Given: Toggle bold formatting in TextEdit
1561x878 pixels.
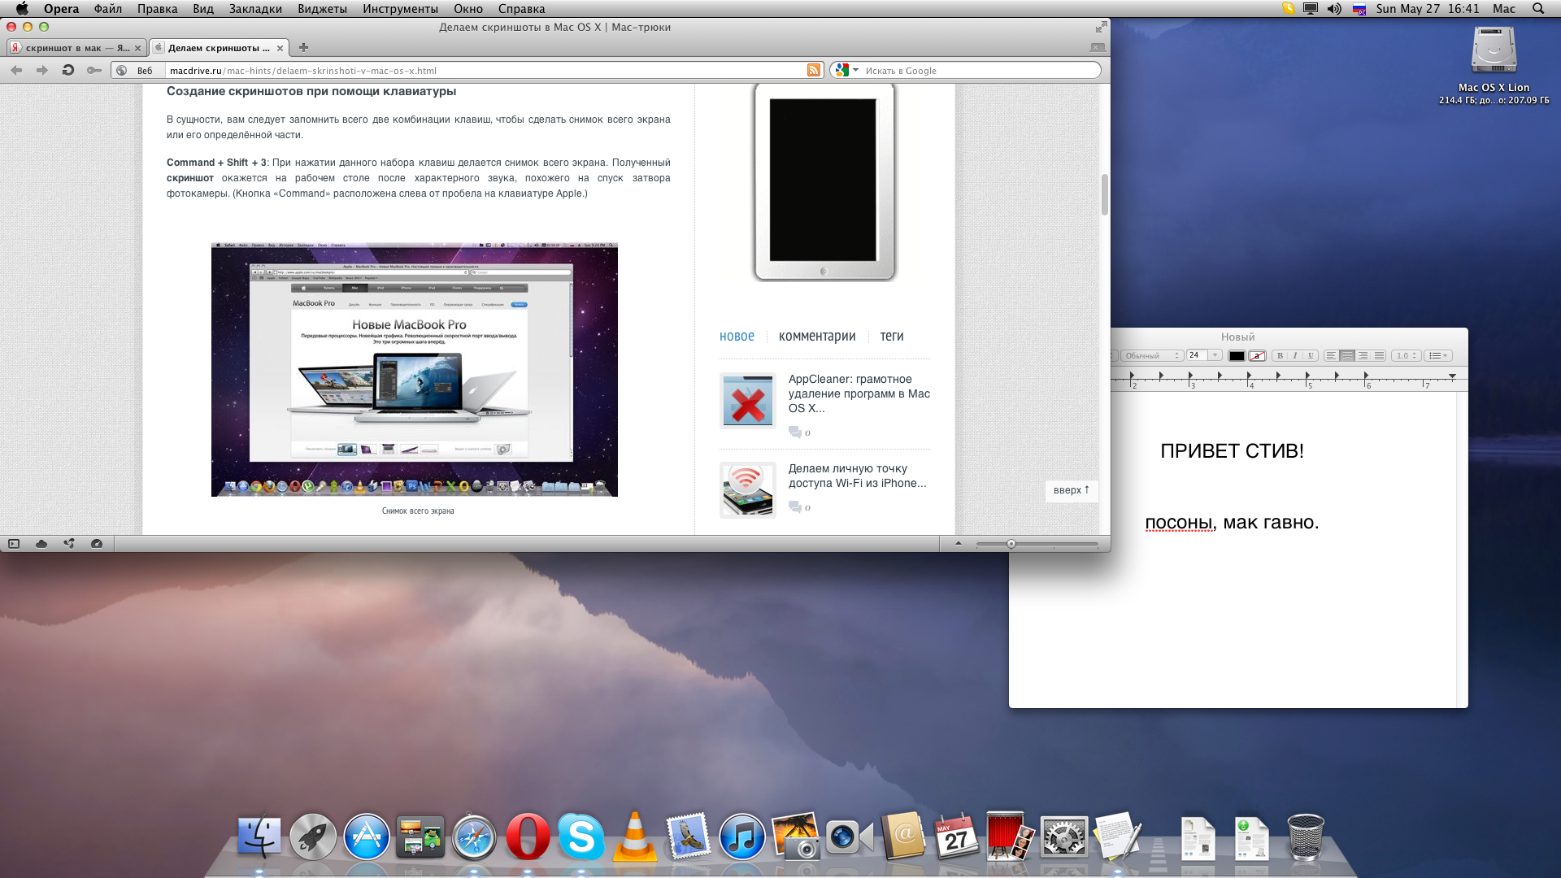Looking at the screenshot, I should coord(1280,356).
